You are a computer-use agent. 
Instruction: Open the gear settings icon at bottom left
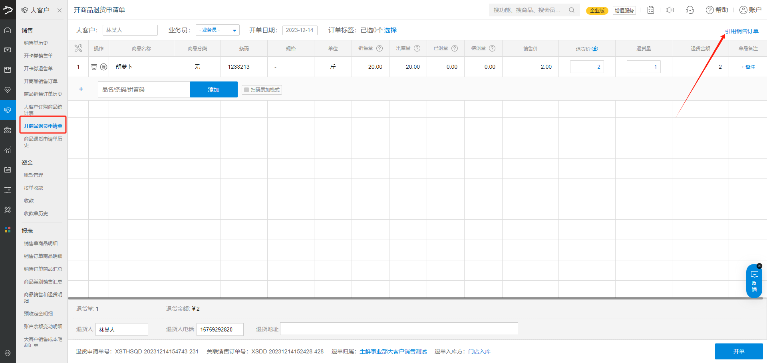(x=8, y=353)
